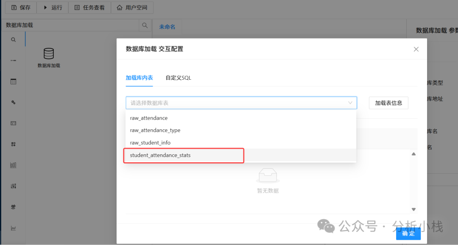Screen dimensions: 458x245
Task: Select the line chart sidebar icon
Action: [13, 228]
